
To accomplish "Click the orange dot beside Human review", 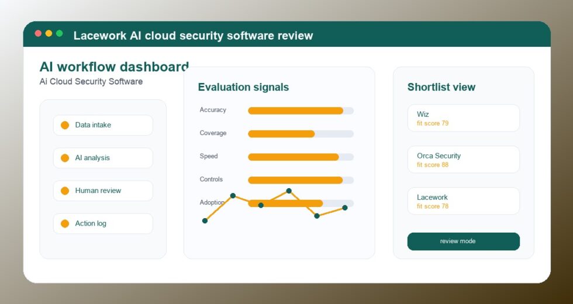I will [x=65, y=191].
